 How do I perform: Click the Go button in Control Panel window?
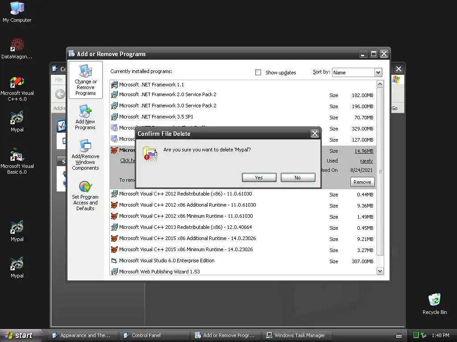pyautogui.click(x=395, y=108)
